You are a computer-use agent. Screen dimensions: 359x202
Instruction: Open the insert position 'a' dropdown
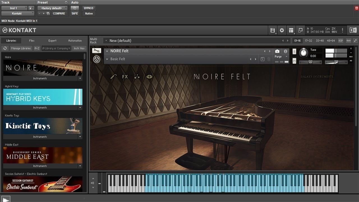point(31,8)
